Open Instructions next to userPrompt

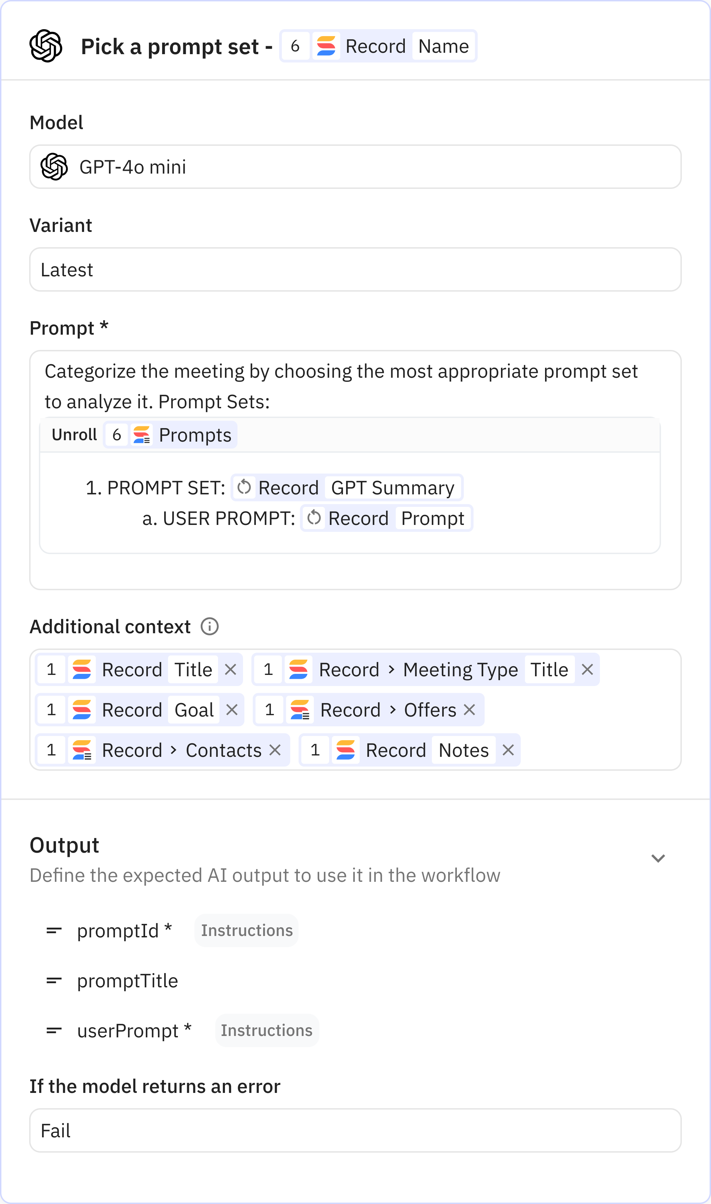[x=267, y=1030]
